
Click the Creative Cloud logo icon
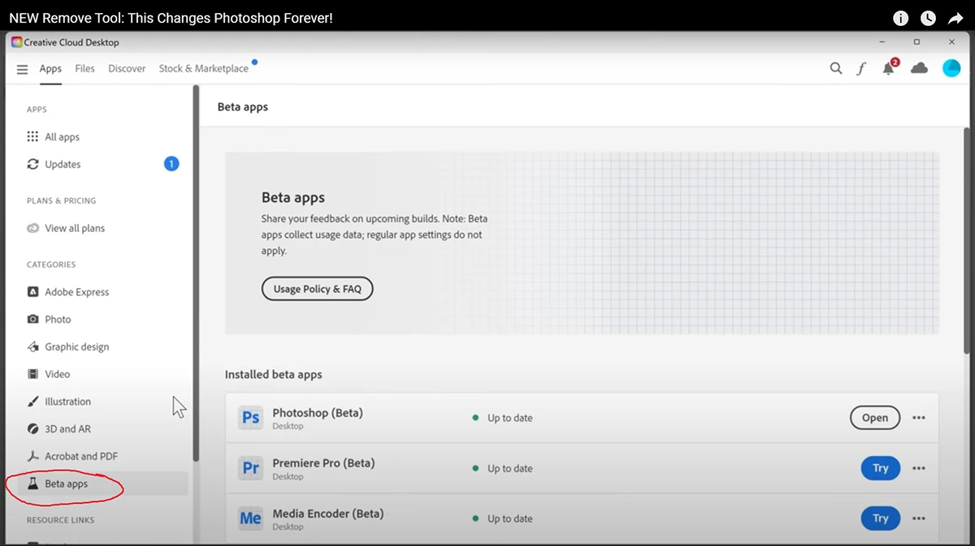coord(16,42)
